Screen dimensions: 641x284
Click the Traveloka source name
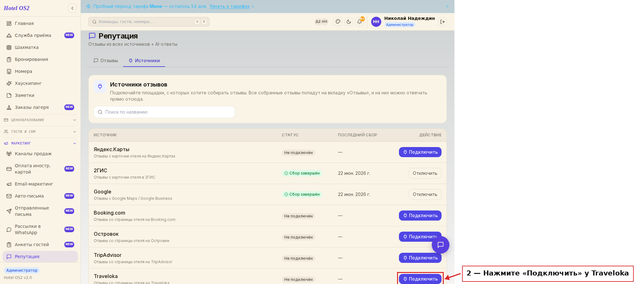point(106,276)
